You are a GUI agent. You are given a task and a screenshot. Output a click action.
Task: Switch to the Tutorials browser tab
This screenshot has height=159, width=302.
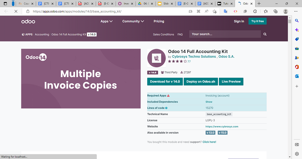(225, 4)
